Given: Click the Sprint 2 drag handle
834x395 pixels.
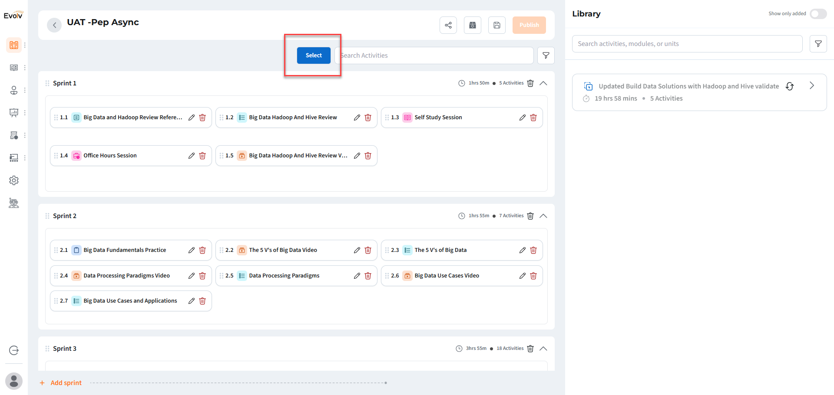Looking at the screenshot, I should pos(47,216).
